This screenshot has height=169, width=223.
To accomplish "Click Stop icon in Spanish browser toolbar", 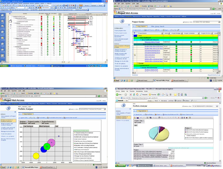I will pos(130,94).
